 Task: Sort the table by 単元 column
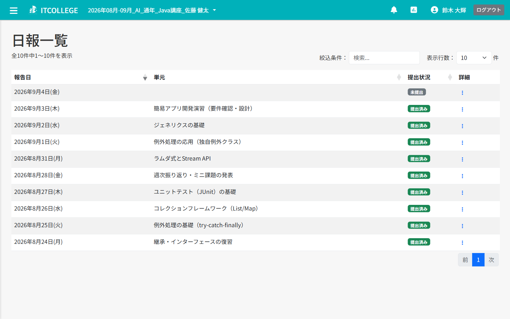coord(278,77)
